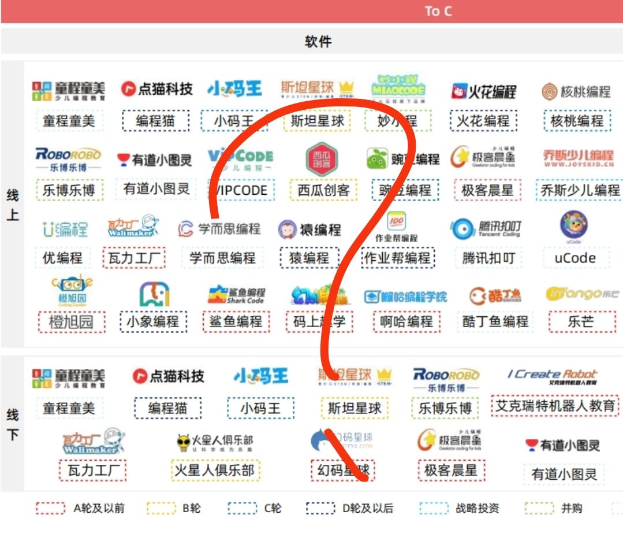Select the green U编程 logo
The image size is (623, 544).
click(65, 230)
